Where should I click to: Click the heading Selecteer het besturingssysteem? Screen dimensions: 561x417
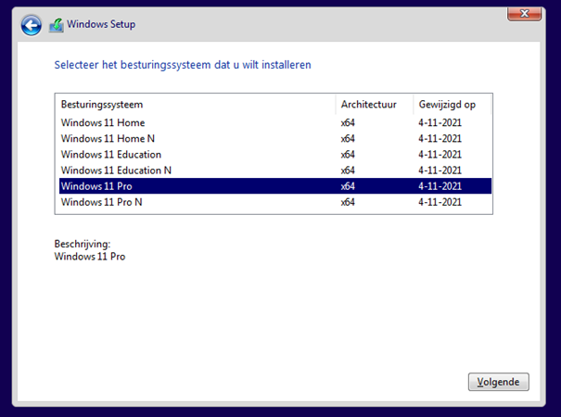(x=183, y=65)
